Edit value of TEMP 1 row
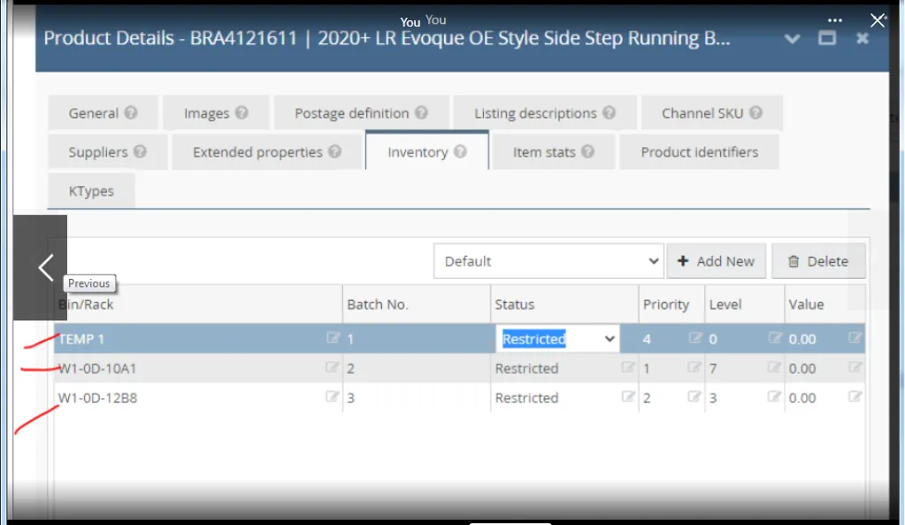Screen dimensions: 905x525 click(855, 338)
